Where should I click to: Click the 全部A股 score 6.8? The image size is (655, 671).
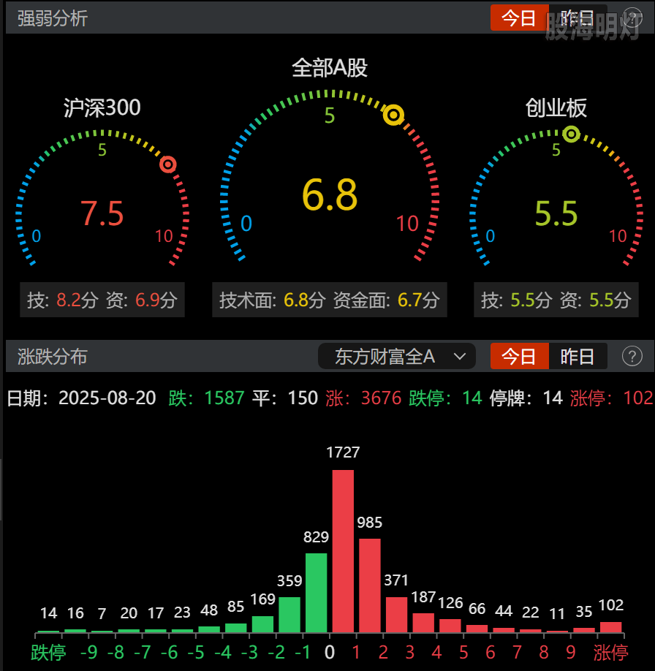[x=330, y=194]
